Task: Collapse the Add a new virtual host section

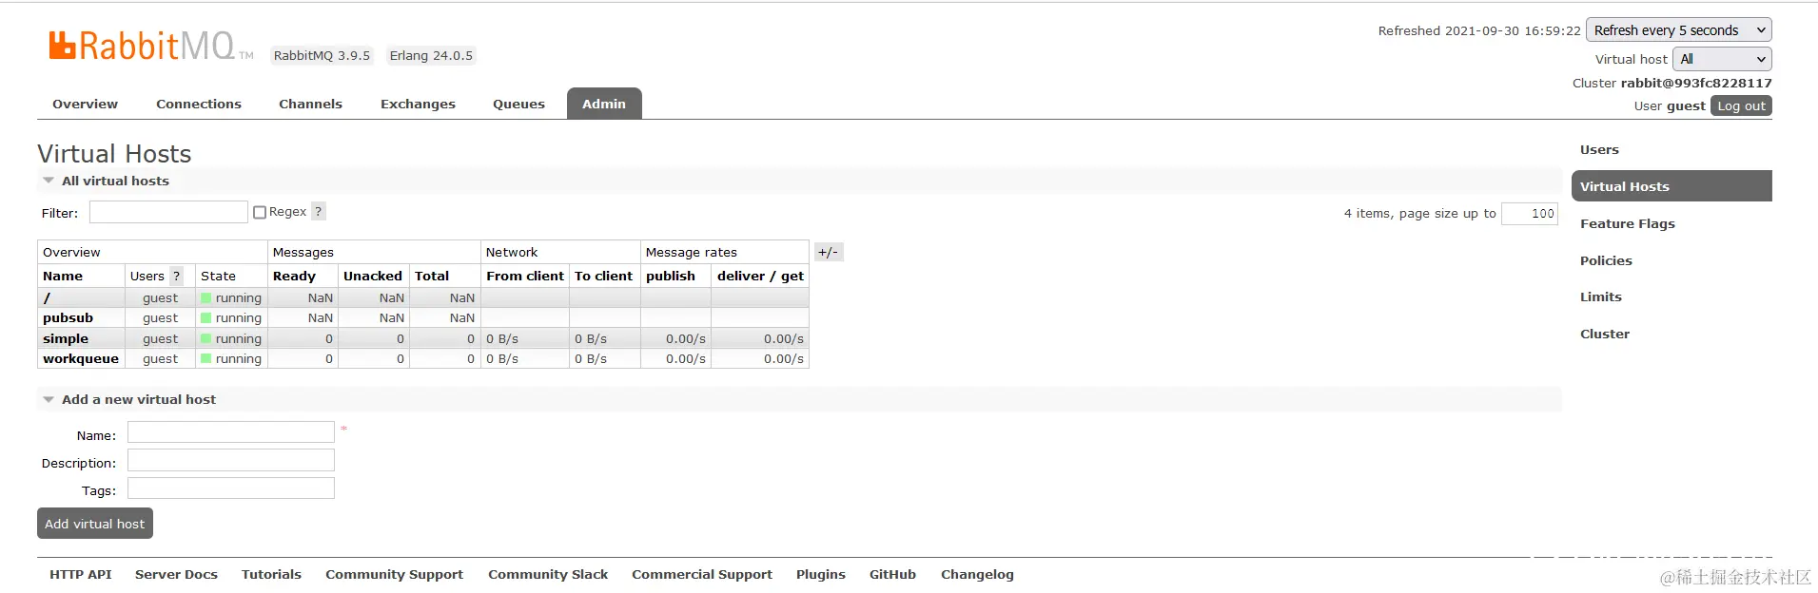Action: 129,399
